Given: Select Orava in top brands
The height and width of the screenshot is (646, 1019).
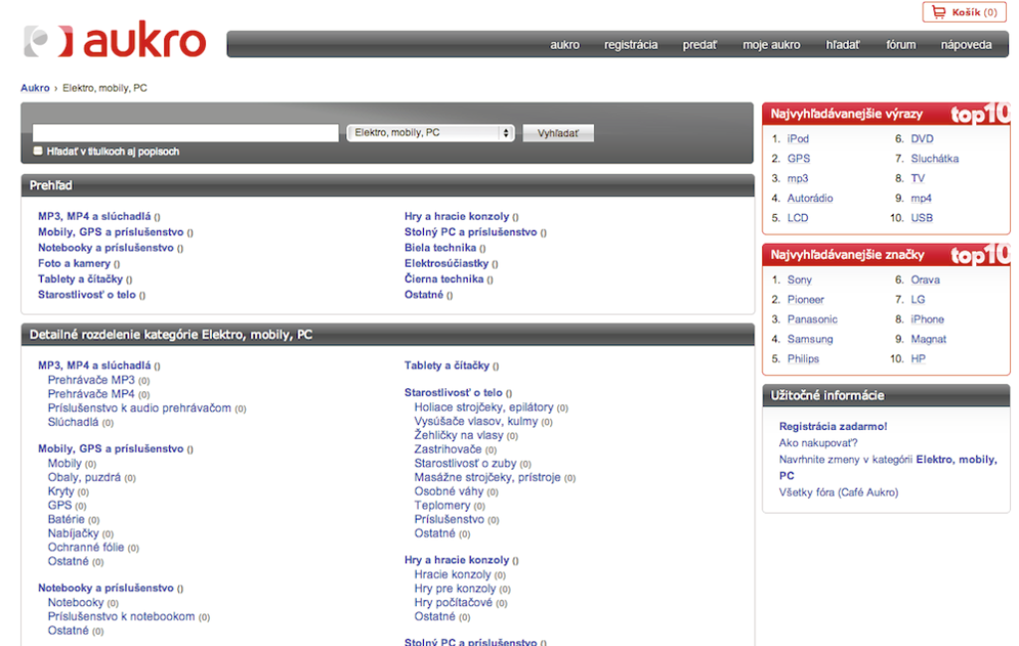Looking at the screenshot, I should (x=925, y=280).
